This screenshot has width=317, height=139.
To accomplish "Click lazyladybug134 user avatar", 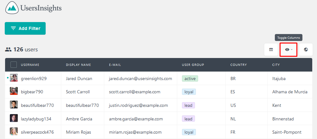I will click(14, 118).
